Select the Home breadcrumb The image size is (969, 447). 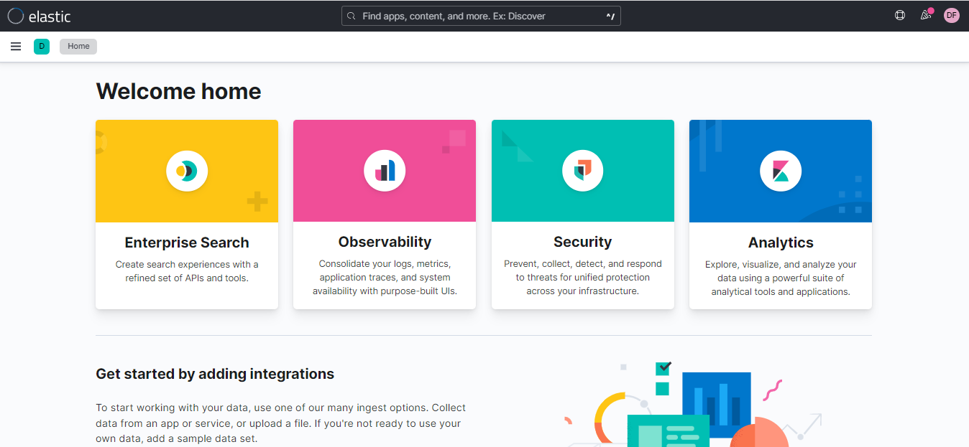[x=78, y=46]
